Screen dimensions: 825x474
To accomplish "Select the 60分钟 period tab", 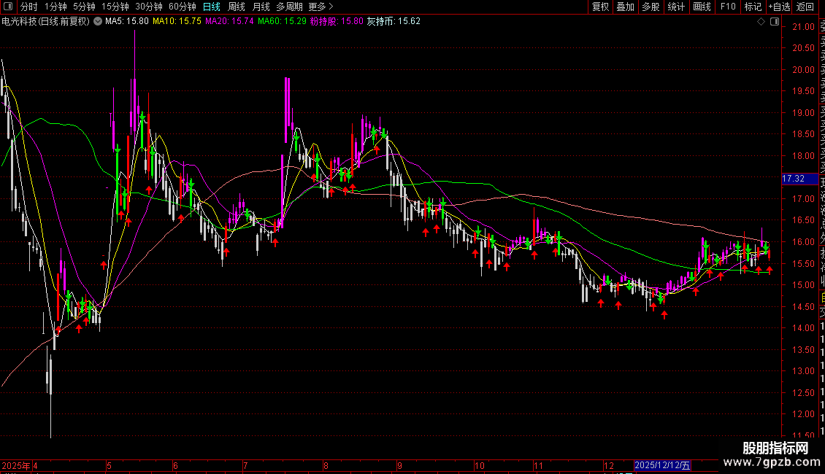I will point(183,7).
